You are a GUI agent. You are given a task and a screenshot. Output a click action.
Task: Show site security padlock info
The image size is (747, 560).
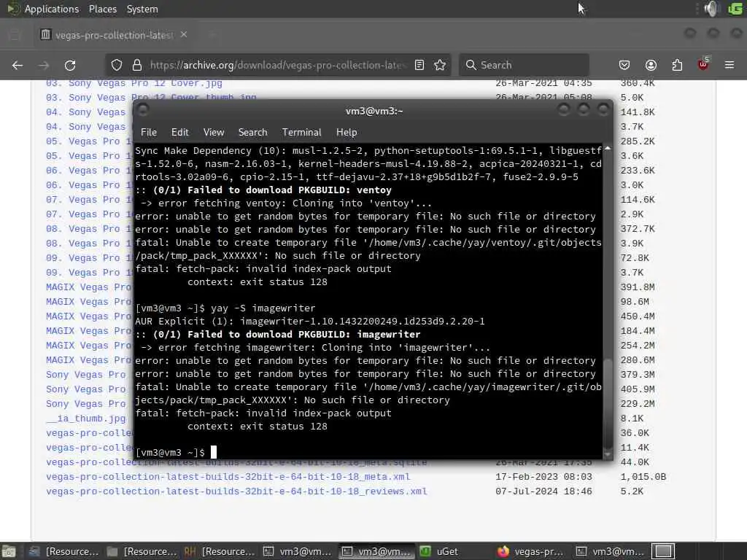[137, 65]
